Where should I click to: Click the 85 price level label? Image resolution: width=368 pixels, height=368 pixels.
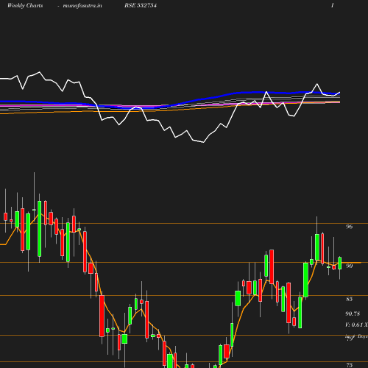[x=350, y=299]
